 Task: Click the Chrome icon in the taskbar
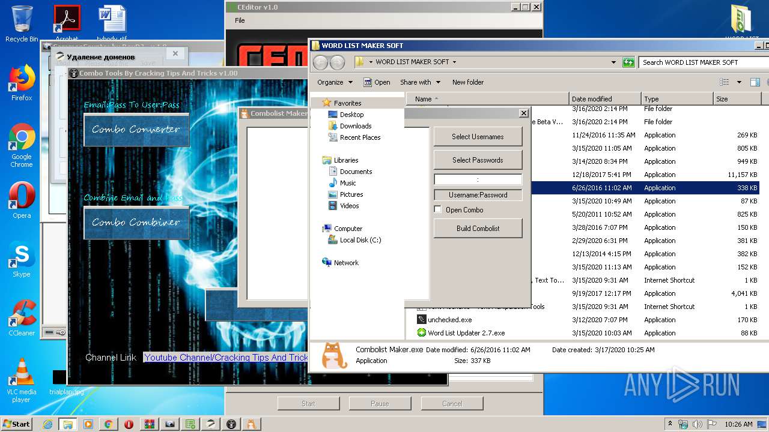(x=109, y=424)
